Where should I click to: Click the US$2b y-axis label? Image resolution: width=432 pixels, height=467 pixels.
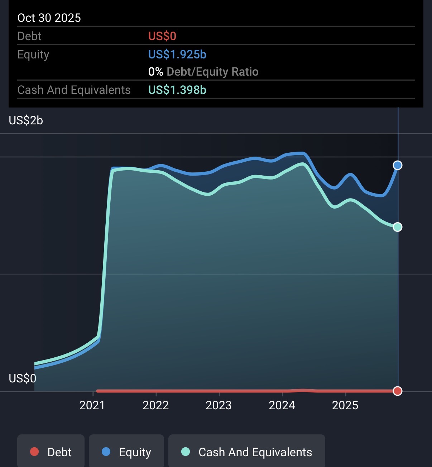click(x=26, y=120)
